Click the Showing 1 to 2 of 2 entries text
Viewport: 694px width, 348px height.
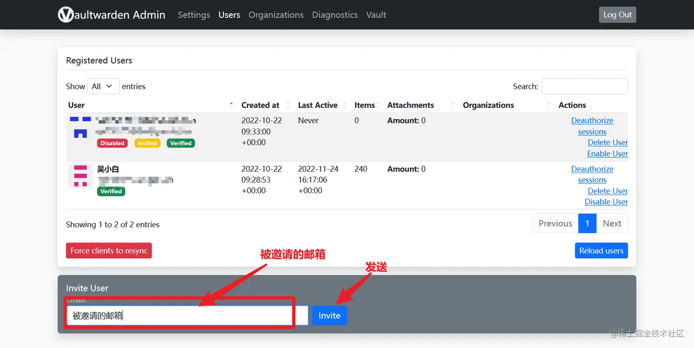pyautogui.click(x=113, y=225)
